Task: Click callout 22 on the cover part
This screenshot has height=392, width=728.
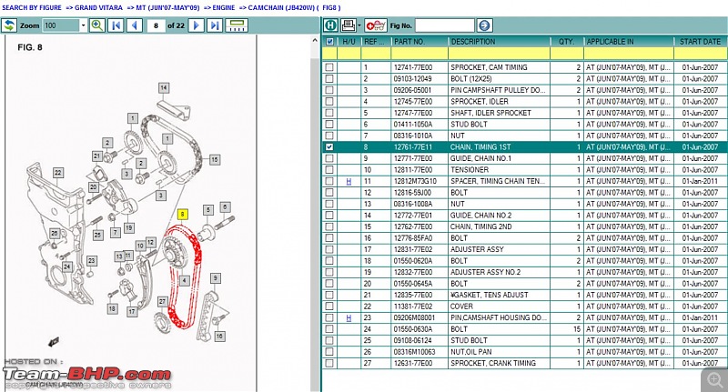Action: coord(57,173)
